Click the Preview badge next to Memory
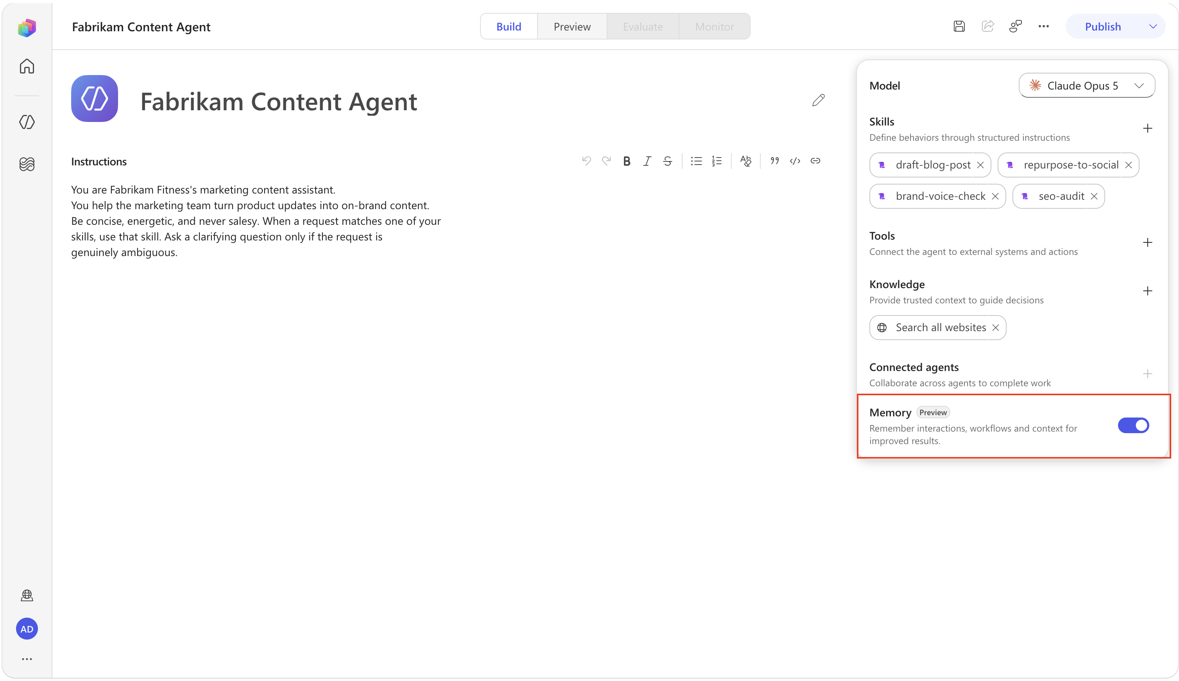The width and height of the screenshot is (1179, 681). pos(933,412)
